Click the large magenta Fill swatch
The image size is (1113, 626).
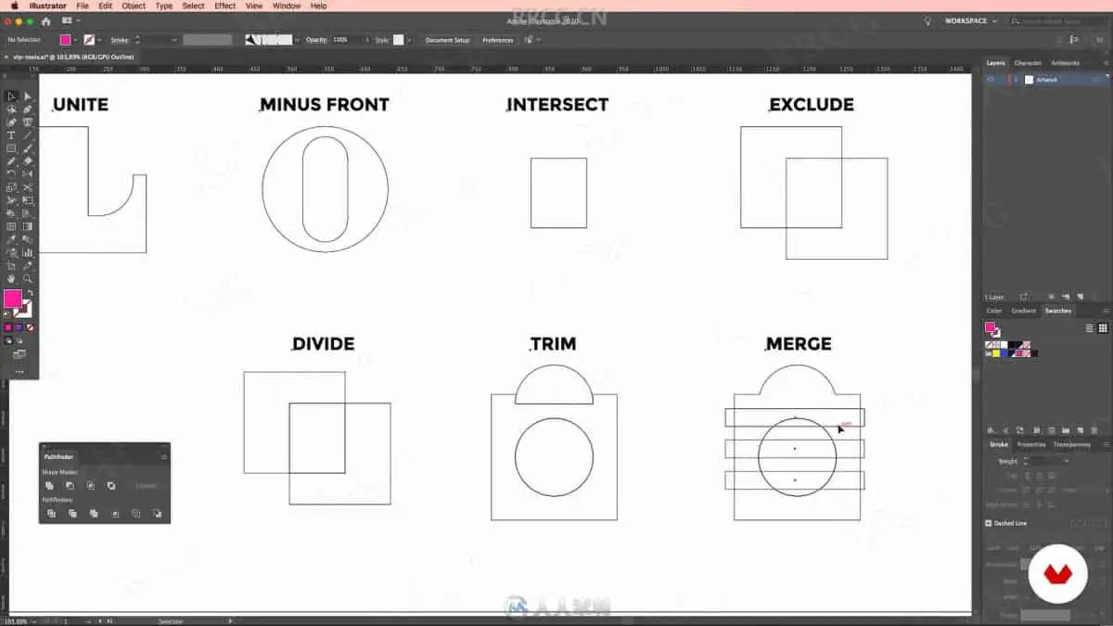pyautogui.click(x=13, y=299)
